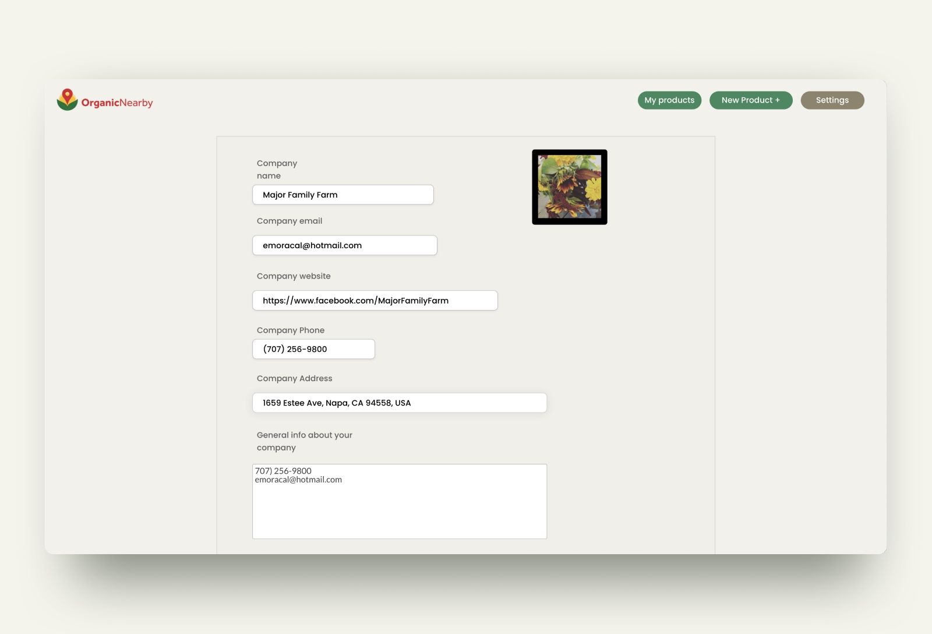Open the My products page
This screenshot has width=932, height=634.
(669, 100)
